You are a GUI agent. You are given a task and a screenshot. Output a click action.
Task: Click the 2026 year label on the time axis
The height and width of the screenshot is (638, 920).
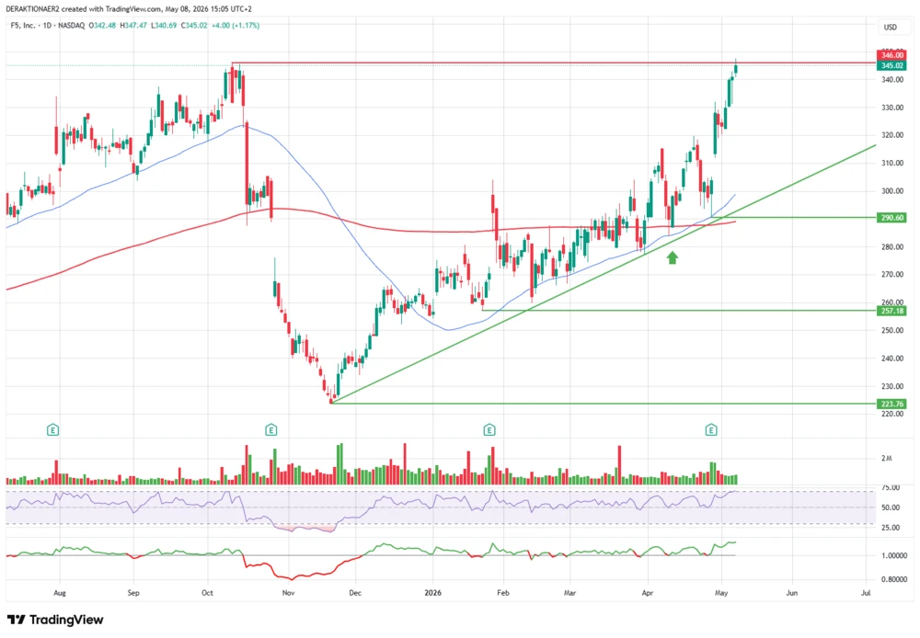click(x=432, y=593)
